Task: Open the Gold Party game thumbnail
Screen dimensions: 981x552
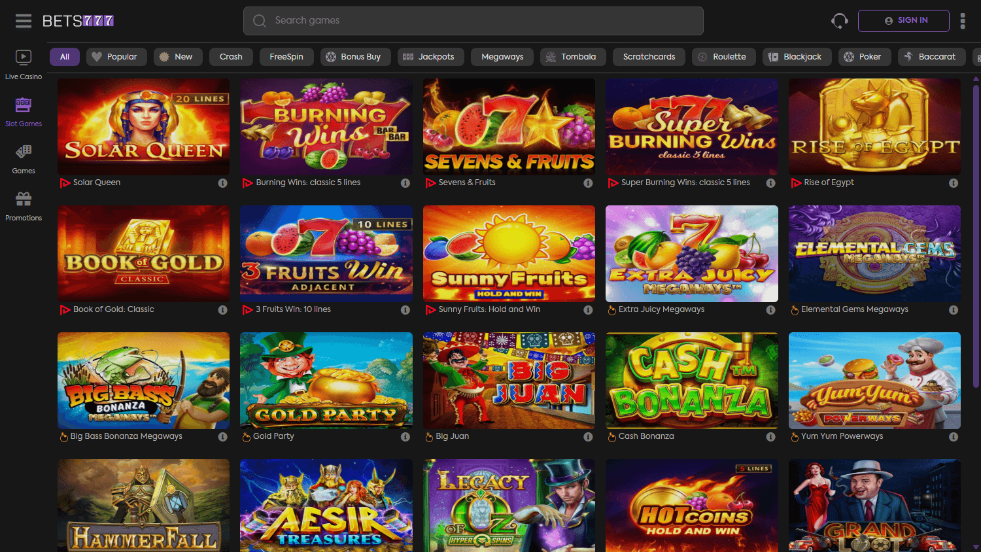Action: tap(326, 380)
